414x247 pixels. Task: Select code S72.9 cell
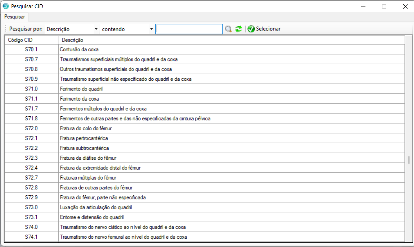tap(31, 197)
